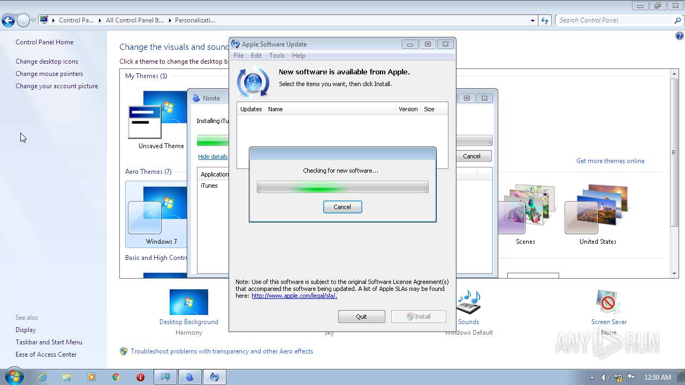Image resolution: width=685 pixels, height=385 pixels.
Task: Open Taskbar and Start Menu link
Action: coord(49,342)
